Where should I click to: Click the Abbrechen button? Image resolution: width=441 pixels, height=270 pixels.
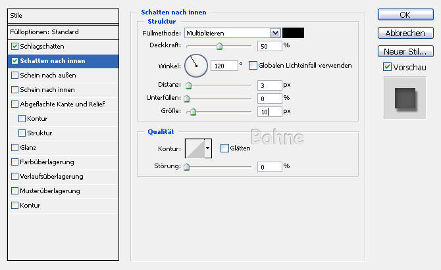(404, 33)
